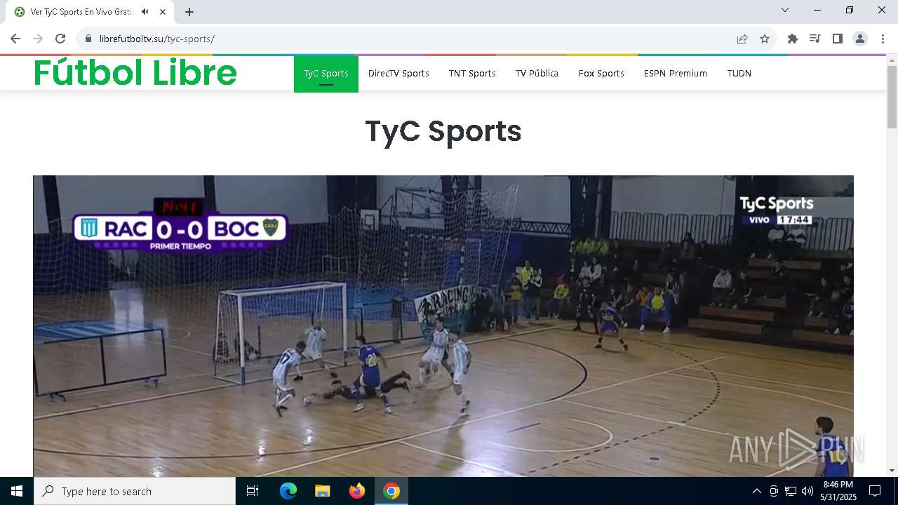The image size is (898, 505).
Task: Toggle the browser side panel icon
Action: tap(838, 39)
